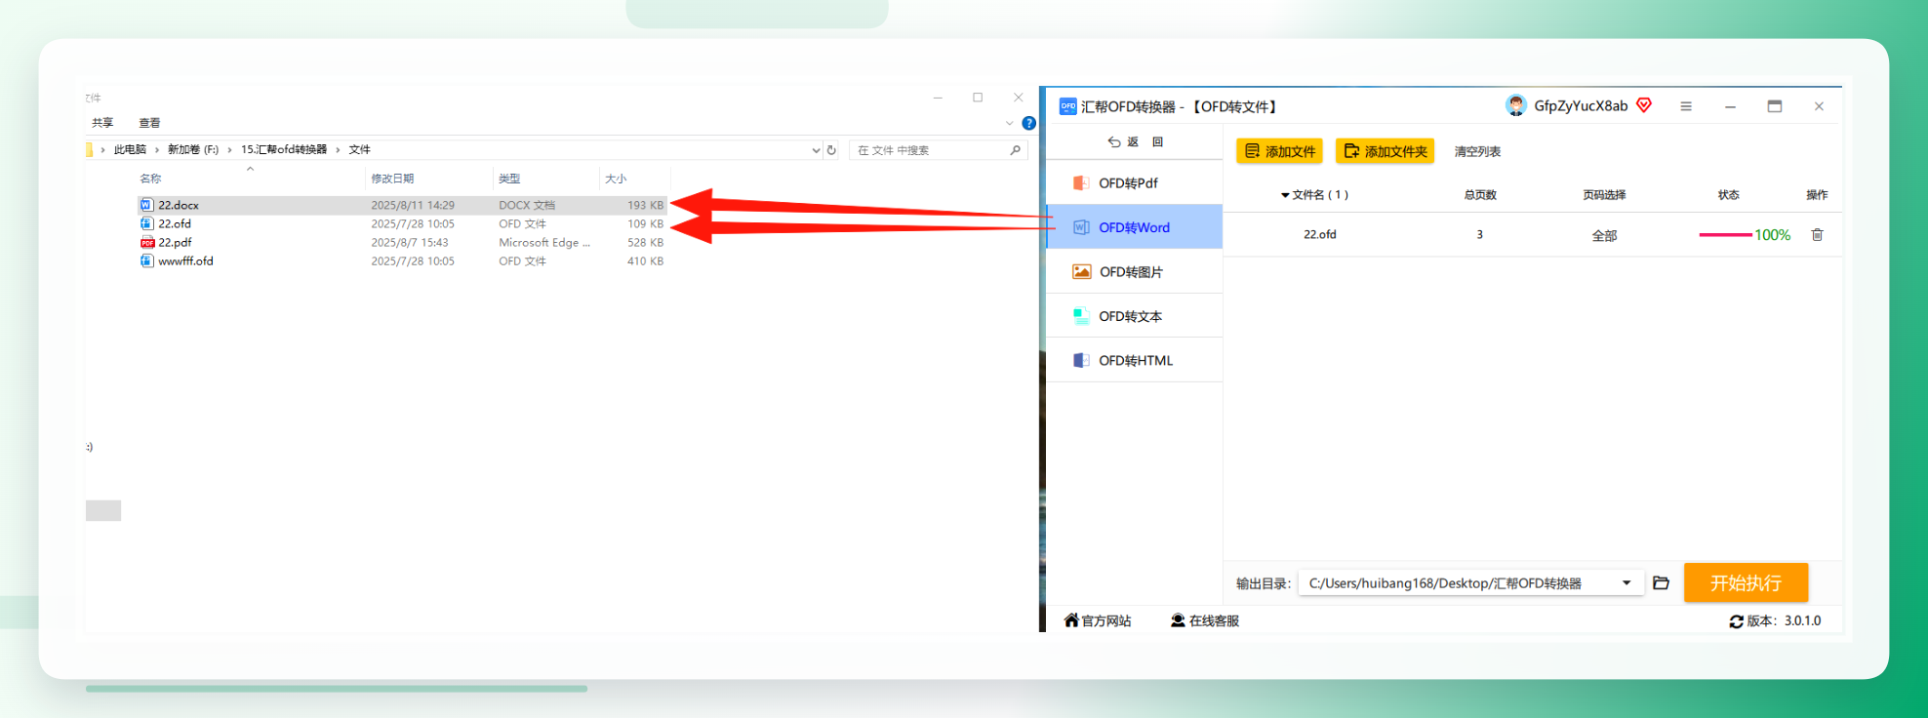Click 清空列表 to clear the list
This screenshot has height=718, width=1928.
[x=1477, y=151]
